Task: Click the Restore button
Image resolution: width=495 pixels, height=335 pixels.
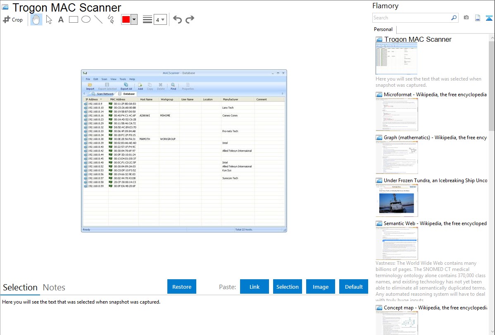Action: pyautogui.click(x=182, y=287)
